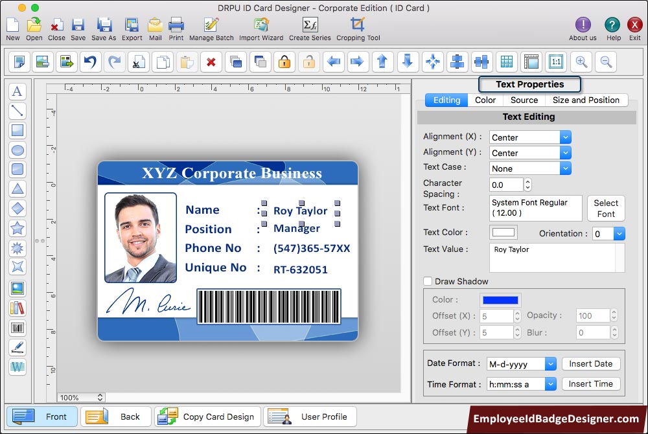Zoom in with magnifier plus icon

click(581, 62)
